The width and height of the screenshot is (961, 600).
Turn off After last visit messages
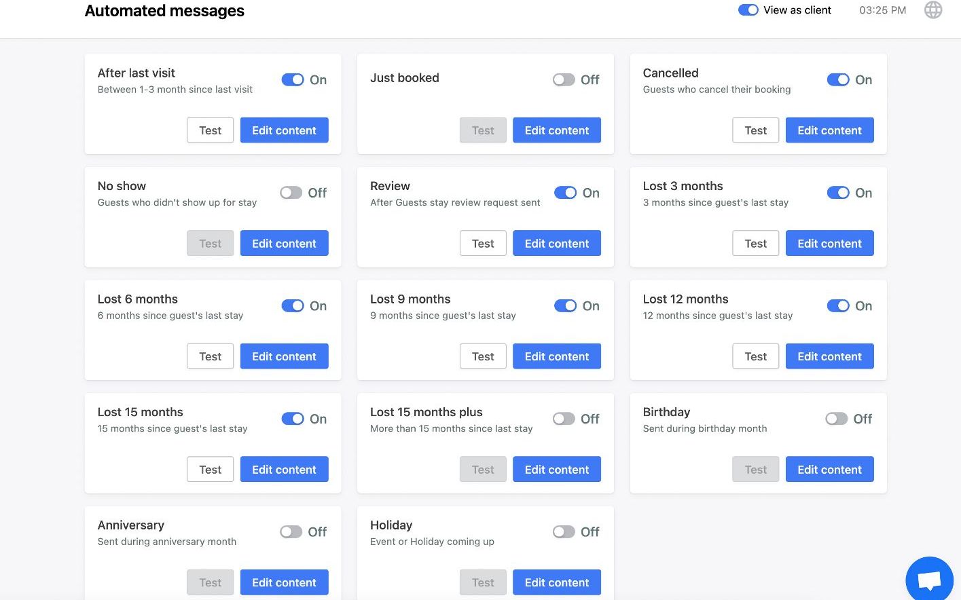pos(293,80)
